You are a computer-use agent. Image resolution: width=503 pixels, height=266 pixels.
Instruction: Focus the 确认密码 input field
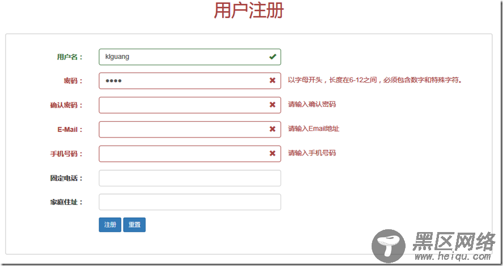(190, 105)
